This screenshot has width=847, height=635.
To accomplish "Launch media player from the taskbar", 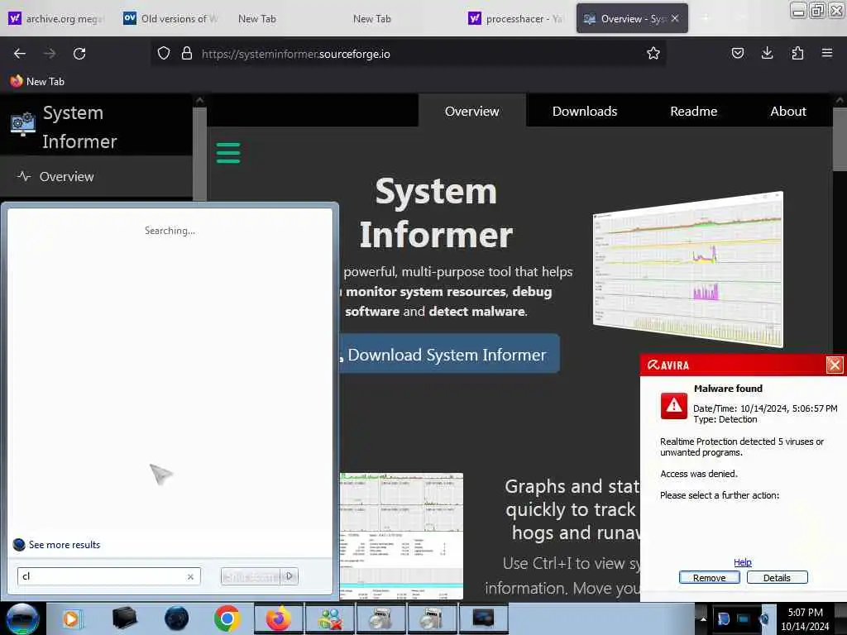I will coord(72,618).
